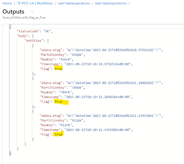Select the PartitionKey value "912pk"
This screenshot has width=184, height=164.
click(77, 121)
